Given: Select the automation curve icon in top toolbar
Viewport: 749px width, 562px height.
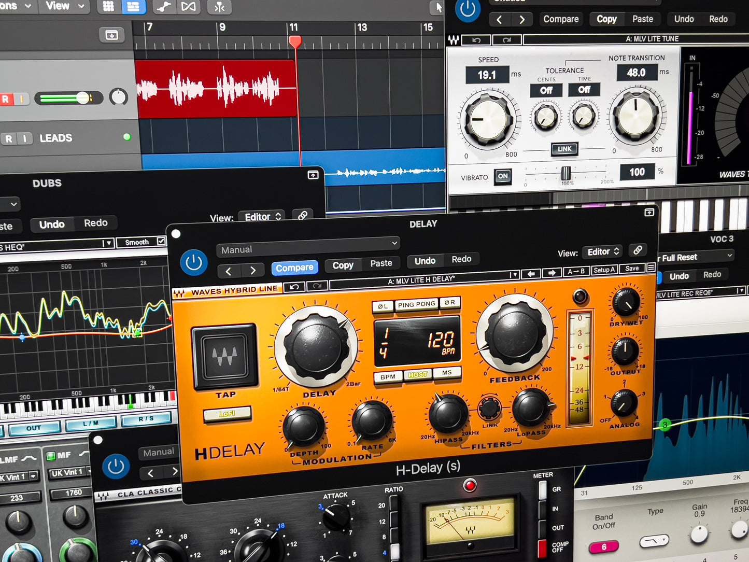Looking at the screenshot, I should tap(163, 7).
